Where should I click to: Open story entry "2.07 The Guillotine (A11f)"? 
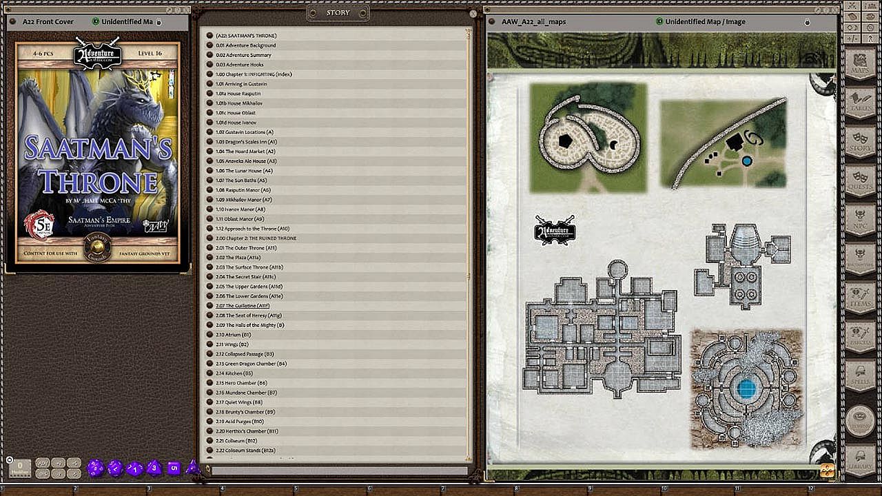point(243,306)
